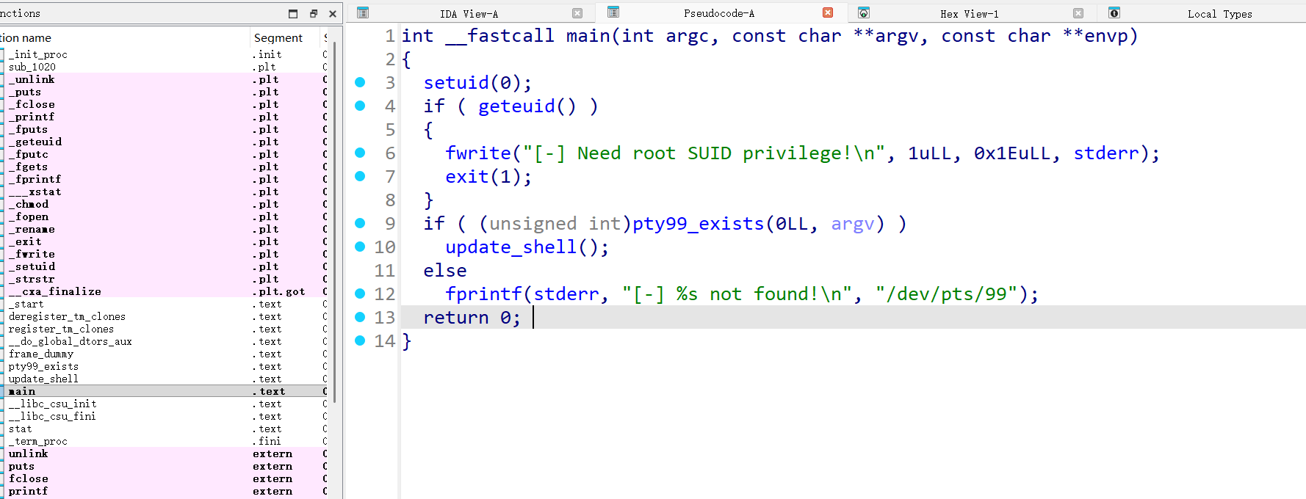Click update_shell call in the pseudocode
This screenshot has width=1306, height=499.
click(x=511, y=247)
